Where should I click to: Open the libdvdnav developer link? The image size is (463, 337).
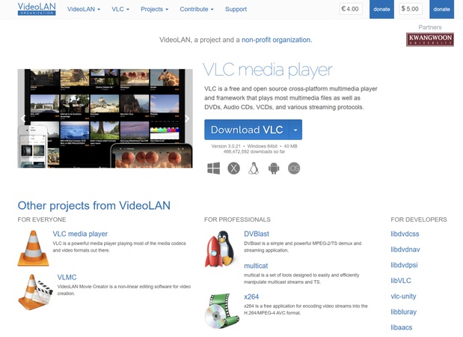[x=405, y=249]
